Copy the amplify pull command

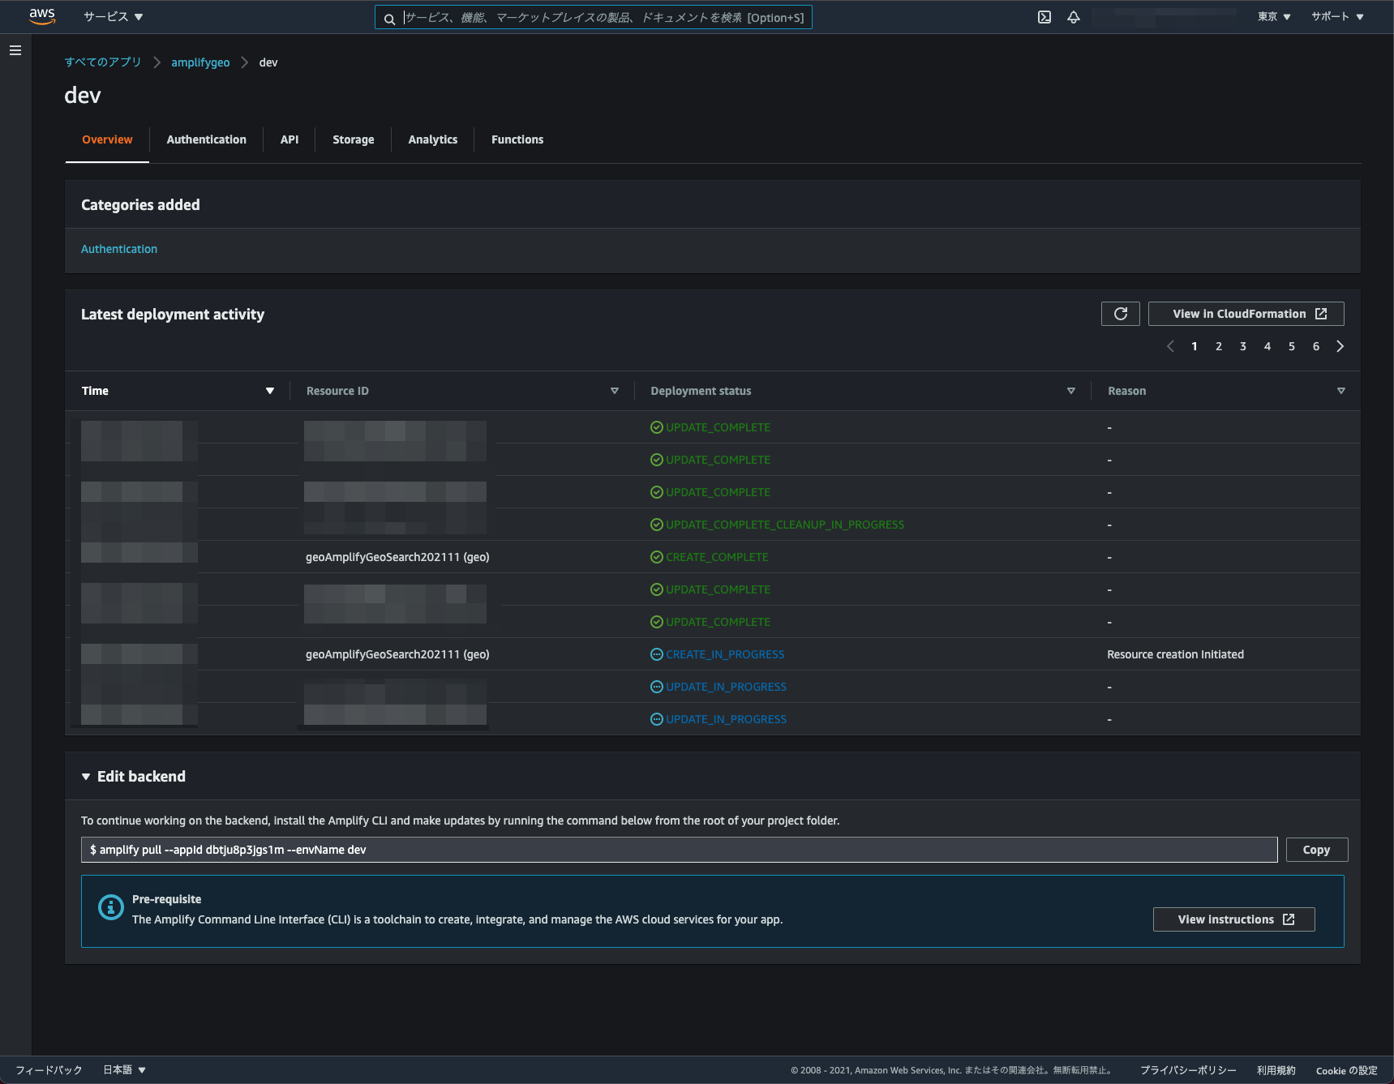[x=1316, y=850]
